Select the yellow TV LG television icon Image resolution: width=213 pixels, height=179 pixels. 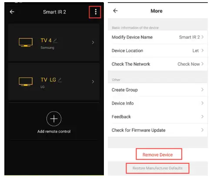tap(26, 81)
